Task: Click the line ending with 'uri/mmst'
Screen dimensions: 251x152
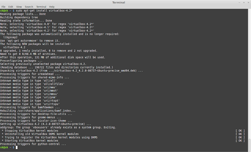Action: click(x=29, y=91)
